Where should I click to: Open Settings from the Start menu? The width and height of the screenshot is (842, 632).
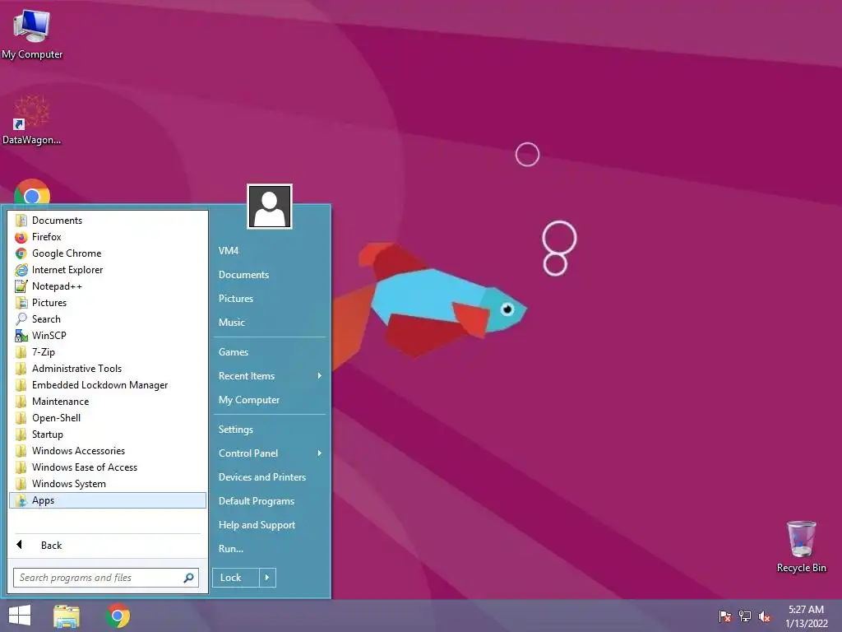point(270,430)
